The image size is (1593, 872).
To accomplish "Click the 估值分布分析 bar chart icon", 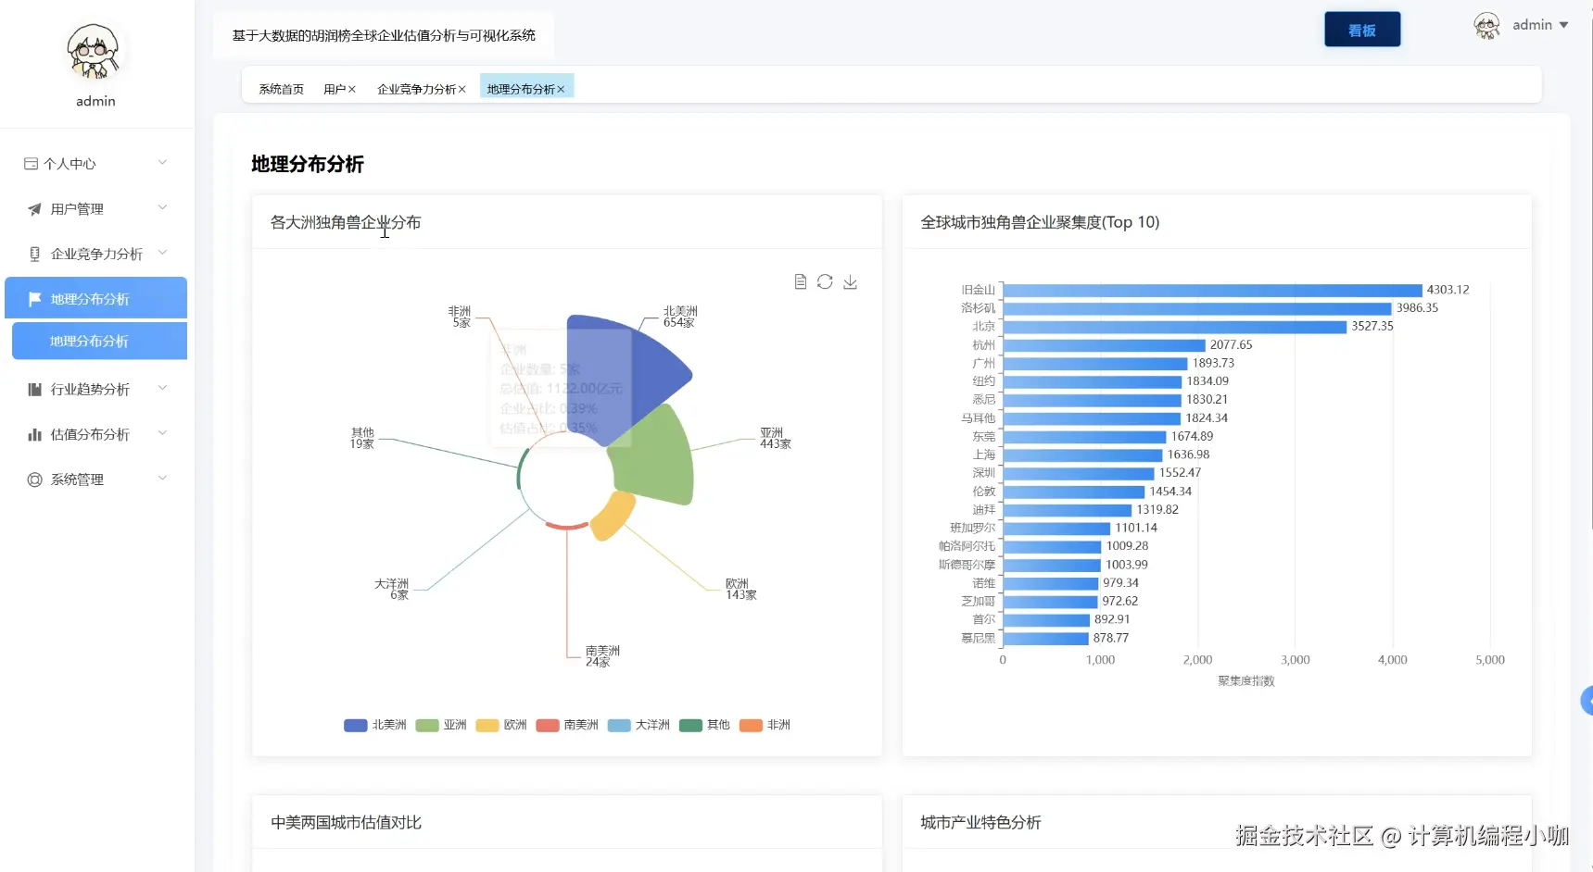I will 34,434.
